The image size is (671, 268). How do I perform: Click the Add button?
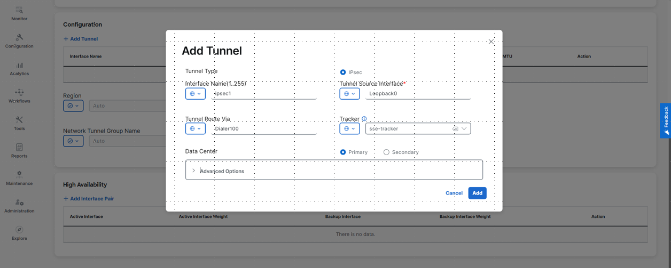coord(477,193)
